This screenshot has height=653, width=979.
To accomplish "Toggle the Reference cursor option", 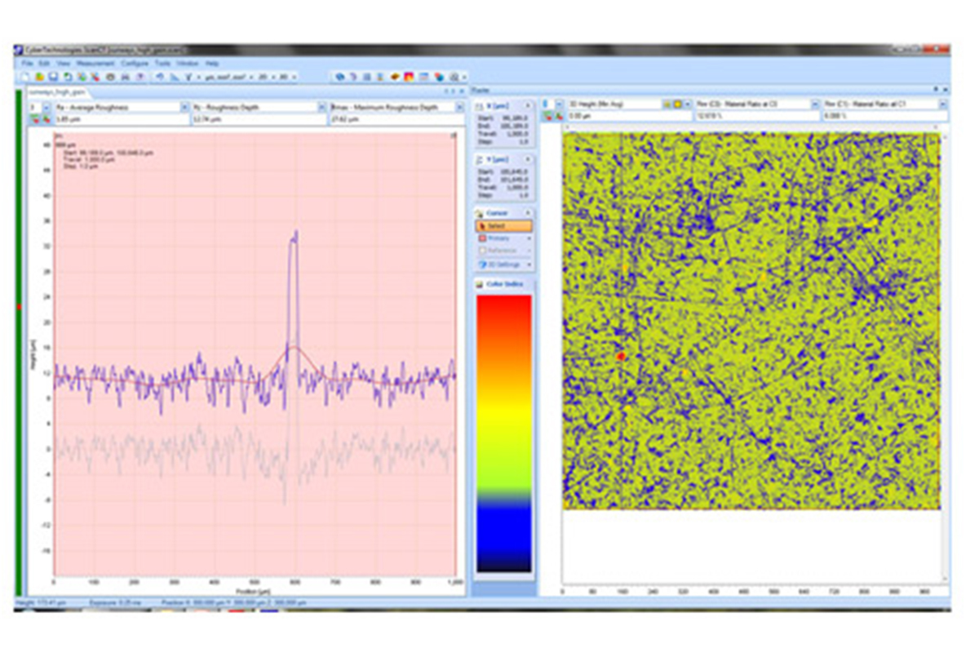I will click(503, 251).
